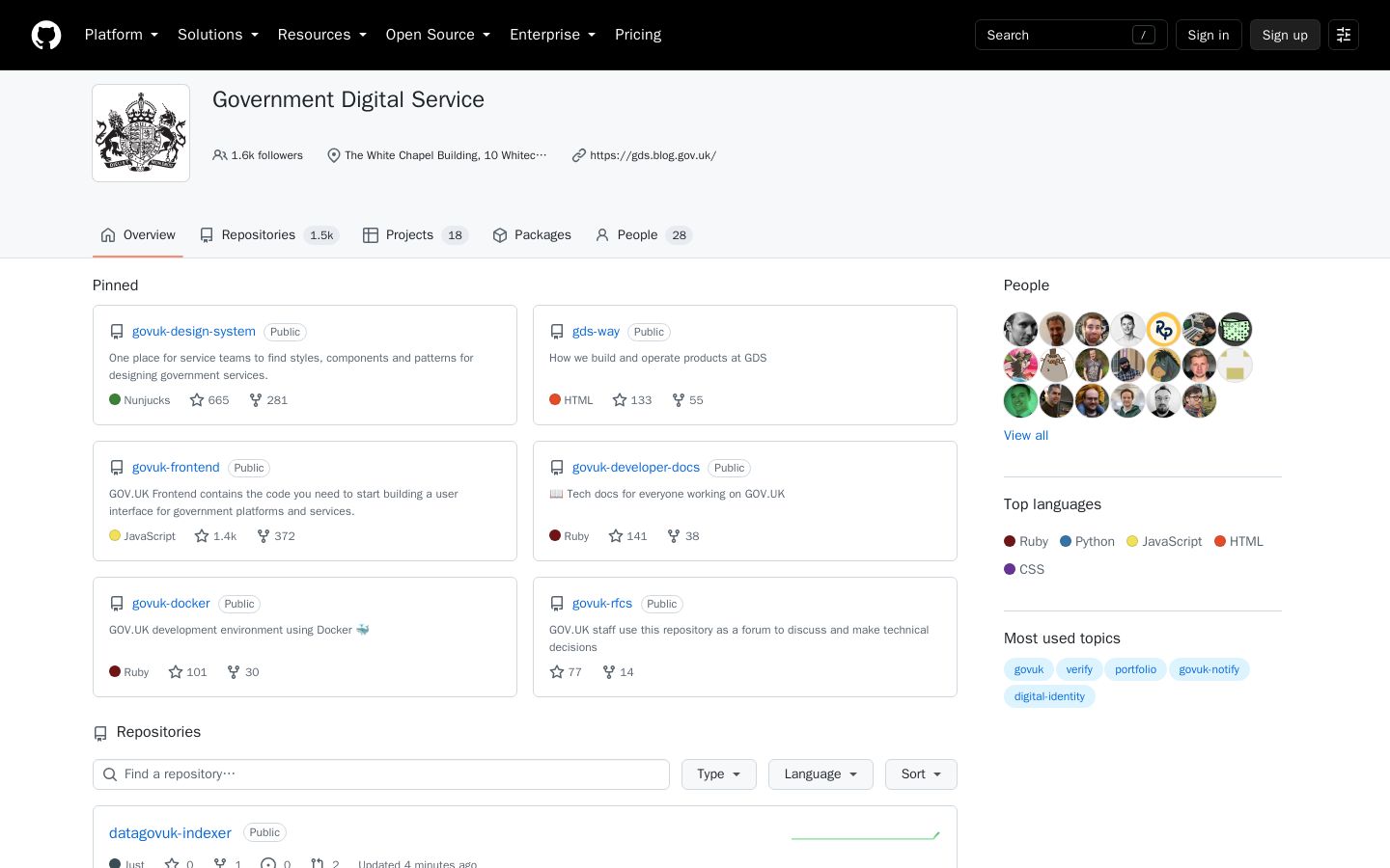View the 1.6k followers link
Screen dimensions: 1390x868
click(258, 155)
